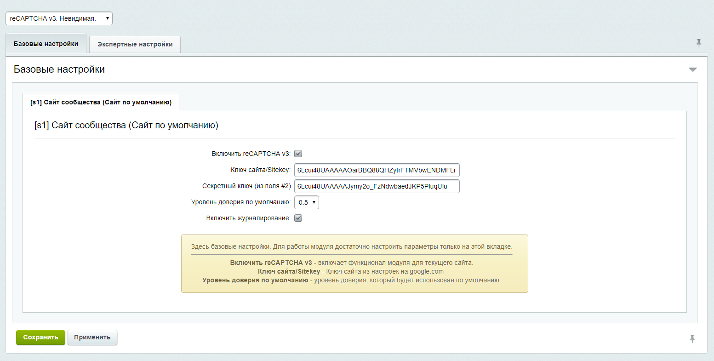Click the Применить button

click(x=92, y=337)
